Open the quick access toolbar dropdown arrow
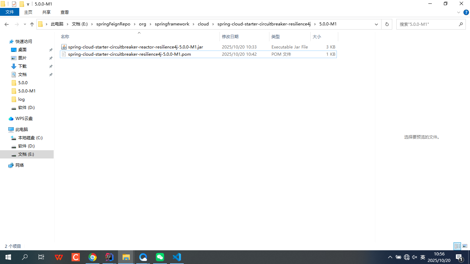The width and height of the screenshot is (470, 264). [x=28, y=4]
